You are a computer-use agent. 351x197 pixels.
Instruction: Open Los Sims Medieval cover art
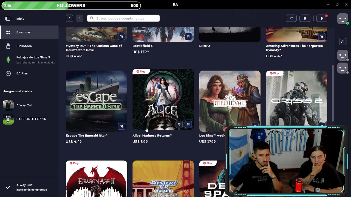[230, 101]
